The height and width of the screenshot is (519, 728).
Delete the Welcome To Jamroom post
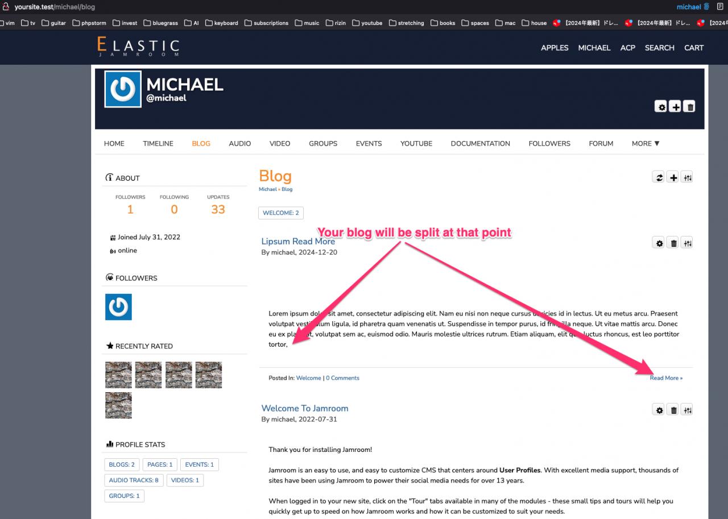673,410
